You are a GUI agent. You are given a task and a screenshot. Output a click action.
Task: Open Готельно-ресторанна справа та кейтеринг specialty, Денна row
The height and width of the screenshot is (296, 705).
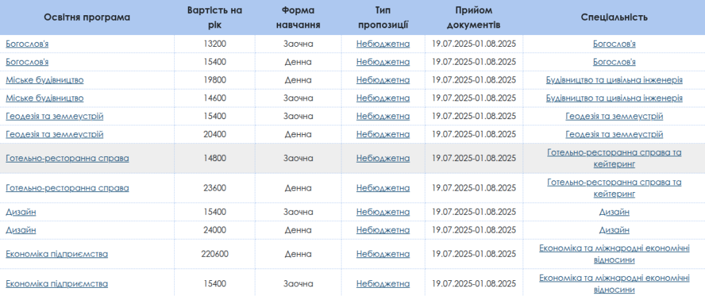click(614, 188)
